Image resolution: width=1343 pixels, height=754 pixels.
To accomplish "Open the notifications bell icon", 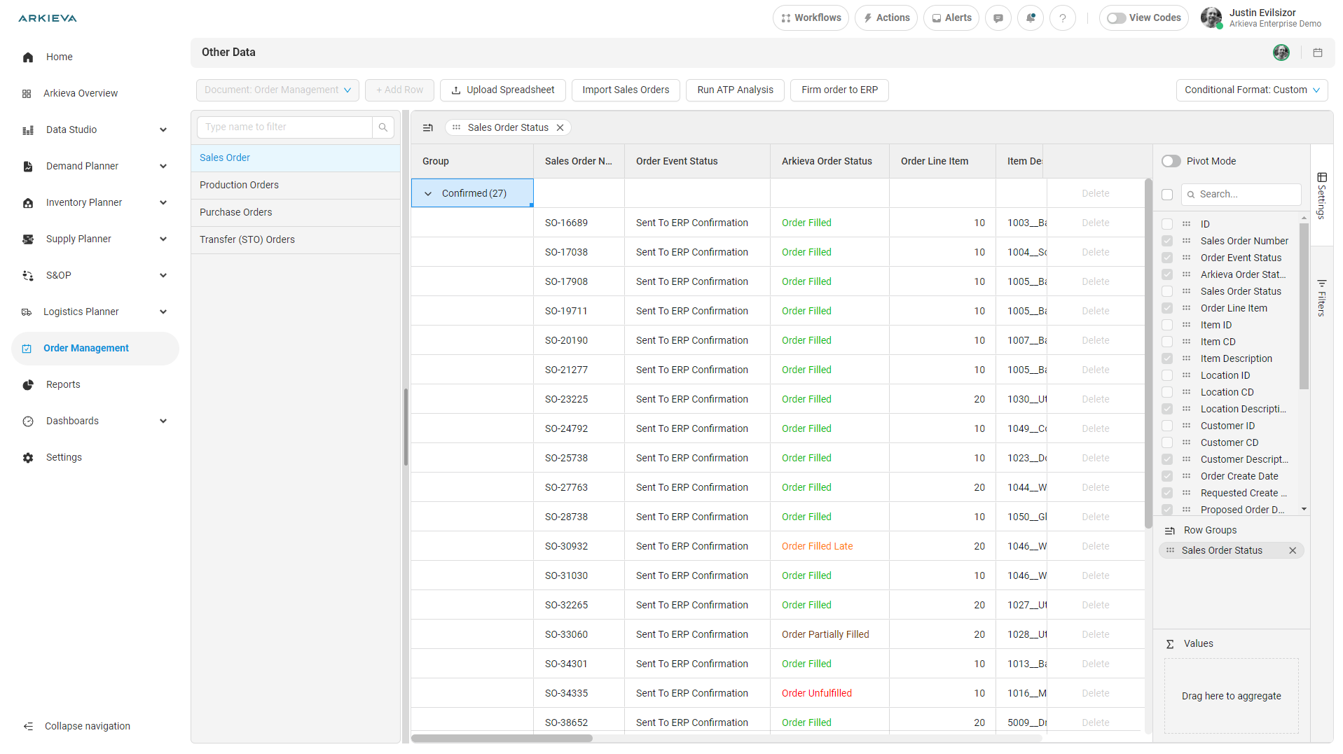I will (1030, 18).
